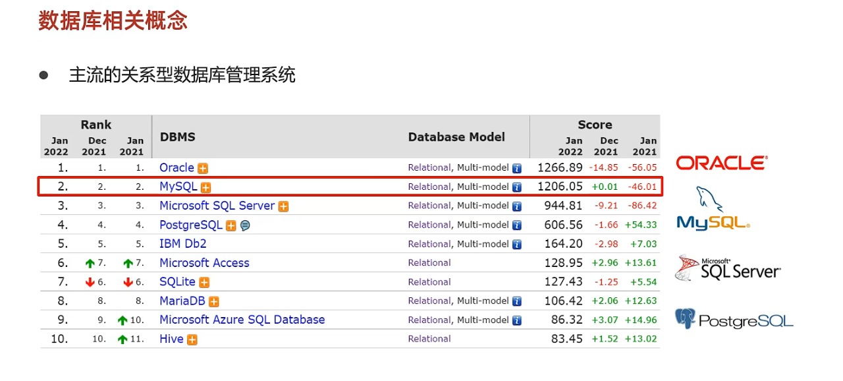Image resolution: width=843 pixels, height=381 pixels.
Task: Click the score change +13.02
Action: pyautogui.click(x=641, y=339)
